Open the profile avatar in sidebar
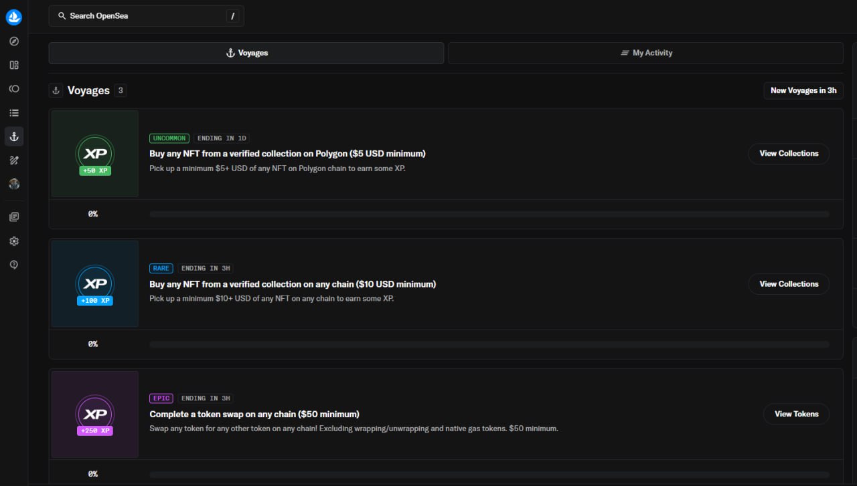The height and width of the screenshot is (486, 857). coord(14,184)
